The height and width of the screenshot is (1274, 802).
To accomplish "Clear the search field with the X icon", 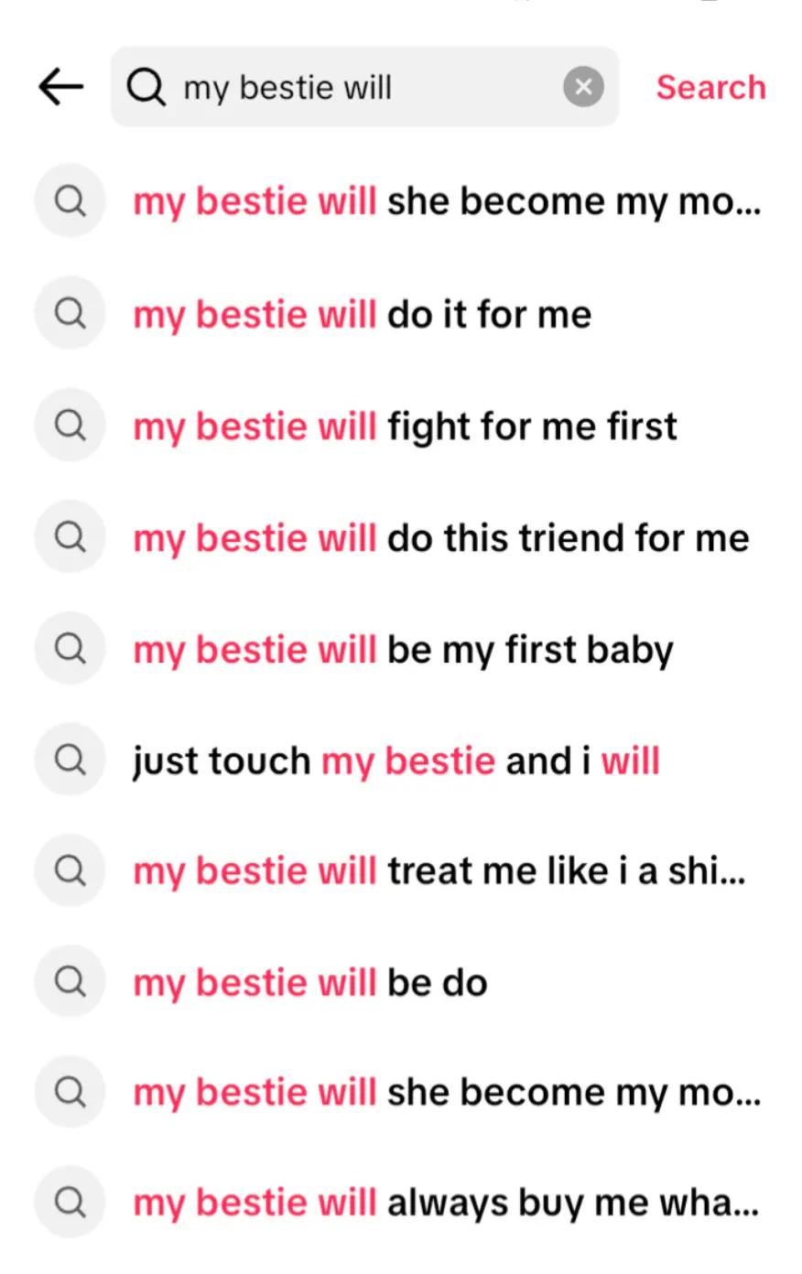I will pyautogui.click(x=583, y=87).
